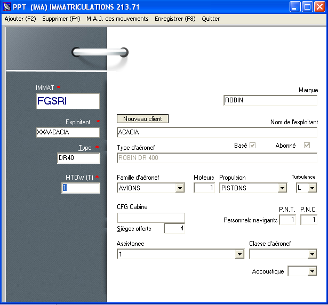Image resolution: width=328 pixels, height=305 pixels.
Task: Open the Accoustique dropdown
Action: tap(312, 271)
